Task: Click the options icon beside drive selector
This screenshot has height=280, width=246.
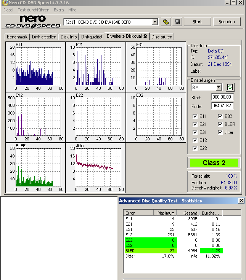Action: (166, 22)
